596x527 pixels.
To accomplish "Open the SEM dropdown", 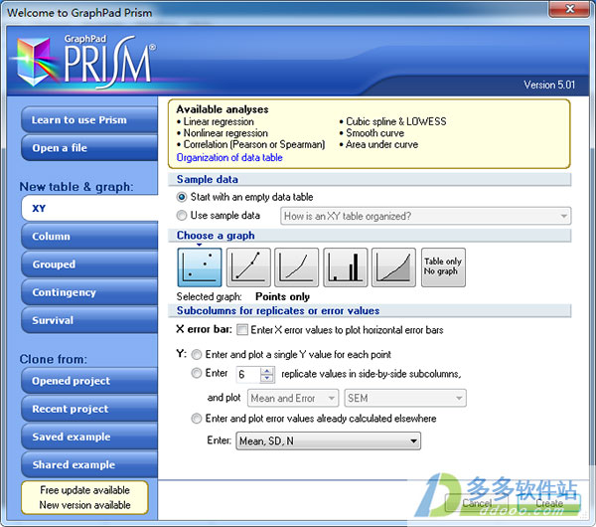I will (405, 398).
